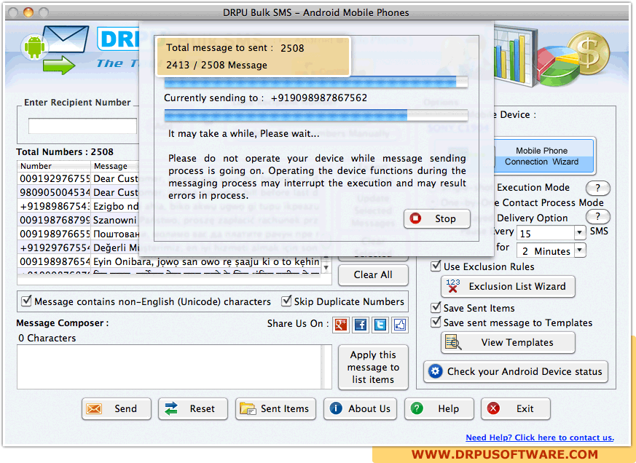Screen dimensions: 636x463
Task: Click the green question icon on Help
Action: click(x=417, y=408)
